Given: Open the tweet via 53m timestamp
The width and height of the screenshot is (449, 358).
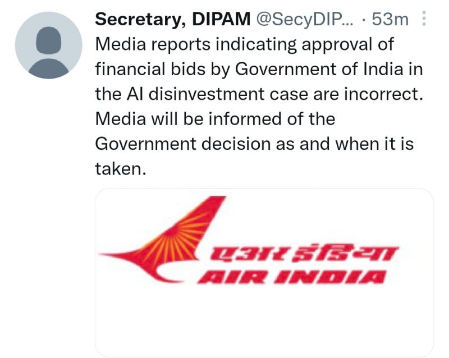Looking at the screenshot, I should pyautogui.click(x=390, y=20).
